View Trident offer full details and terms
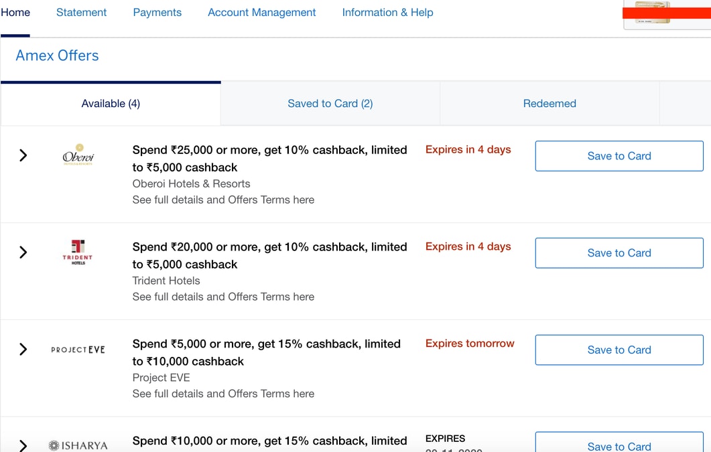The height and width of the screenshot is (452, 711). (x=223, y=297)
